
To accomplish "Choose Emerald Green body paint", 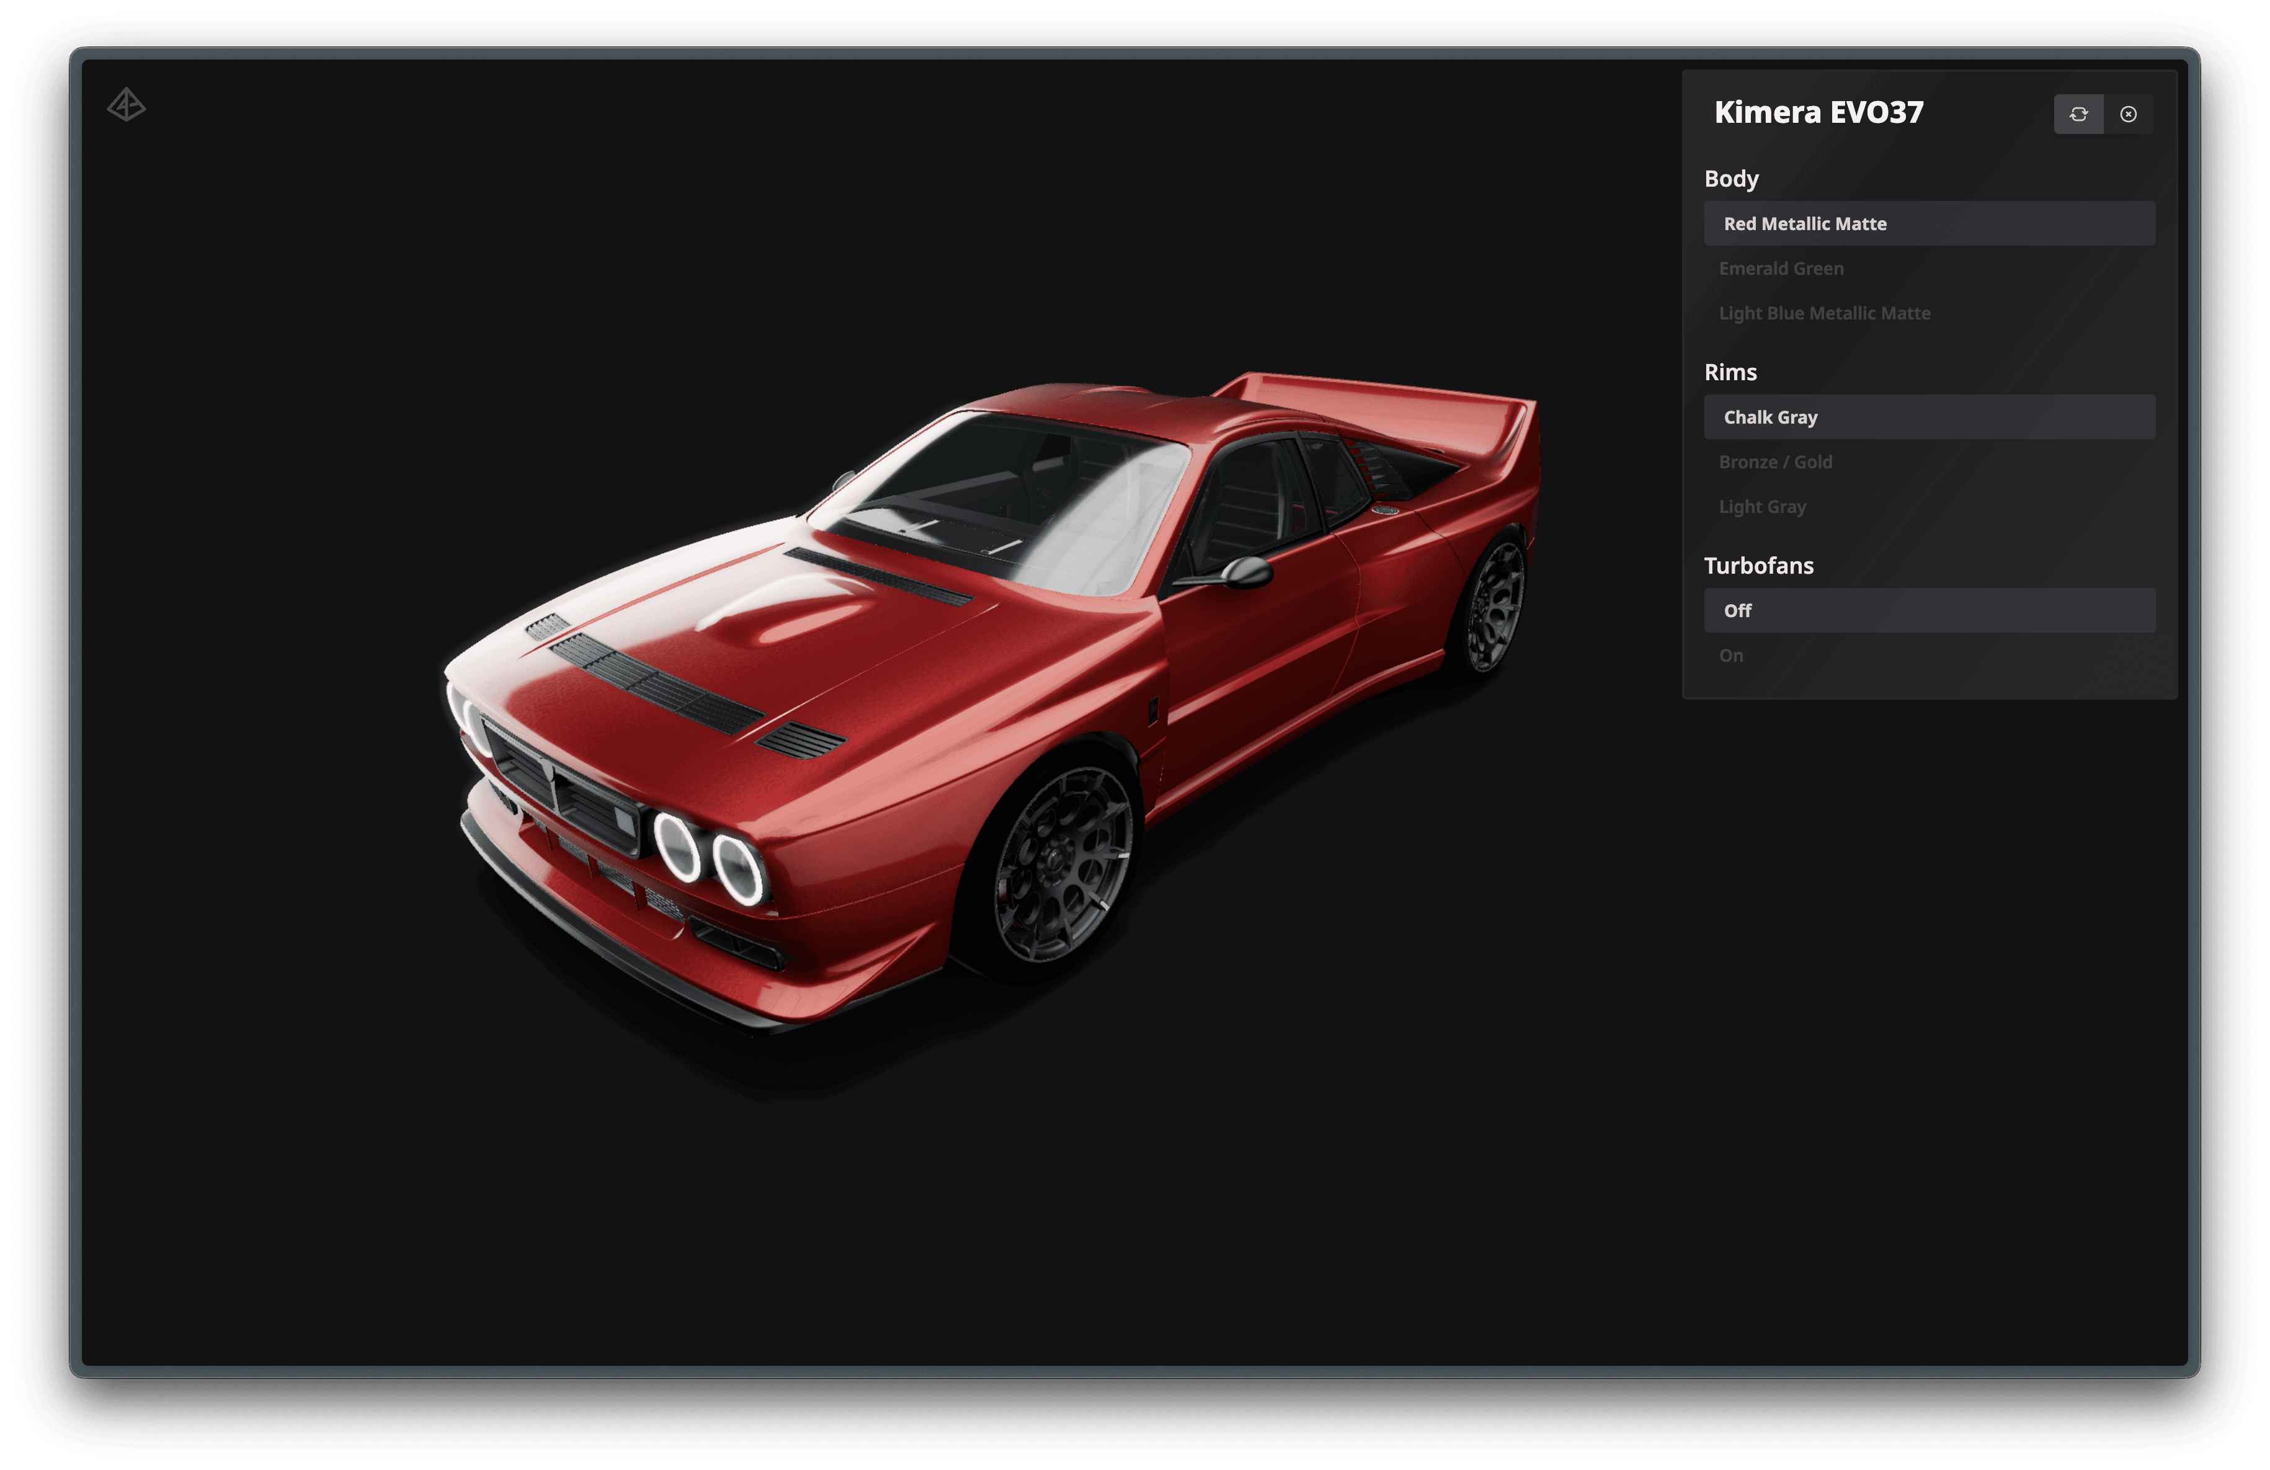I will click(1781, 268).
